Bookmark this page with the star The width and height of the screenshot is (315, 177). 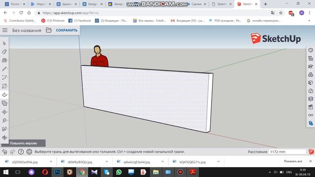(x=281, y=13)
